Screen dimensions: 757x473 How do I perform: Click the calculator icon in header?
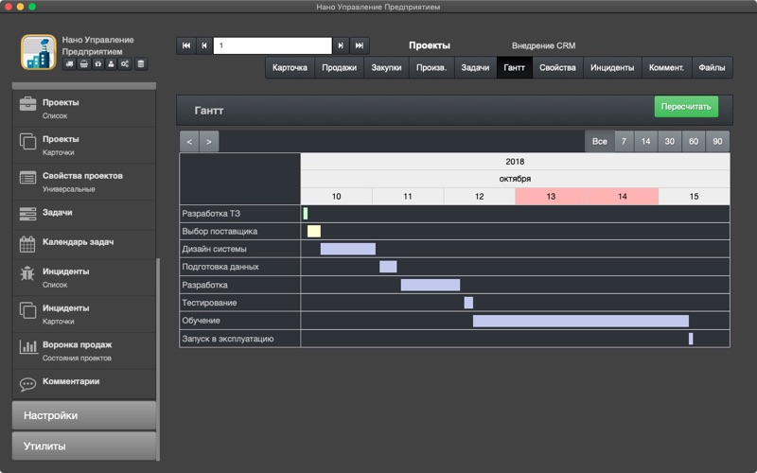pyautogui.click(x=140, y=63)
